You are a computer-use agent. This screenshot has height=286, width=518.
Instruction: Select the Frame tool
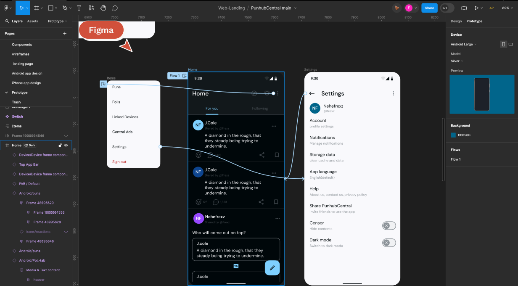coord(37,8)
